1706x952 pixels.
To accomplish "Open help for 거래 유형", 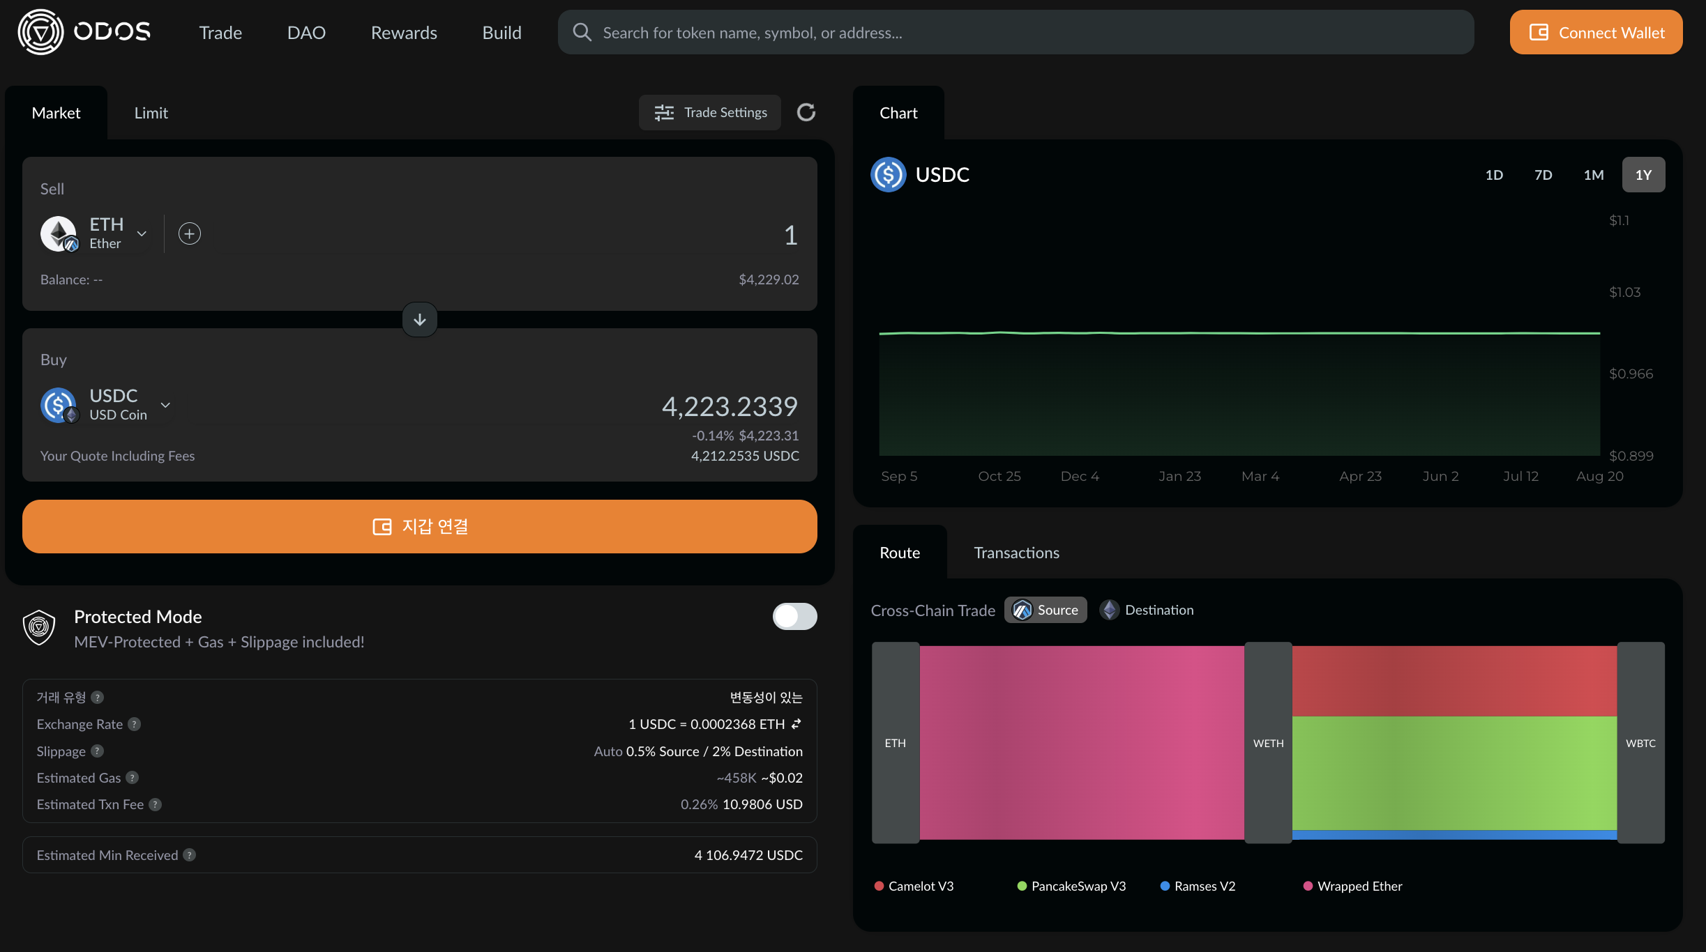I will click(98, 697).
